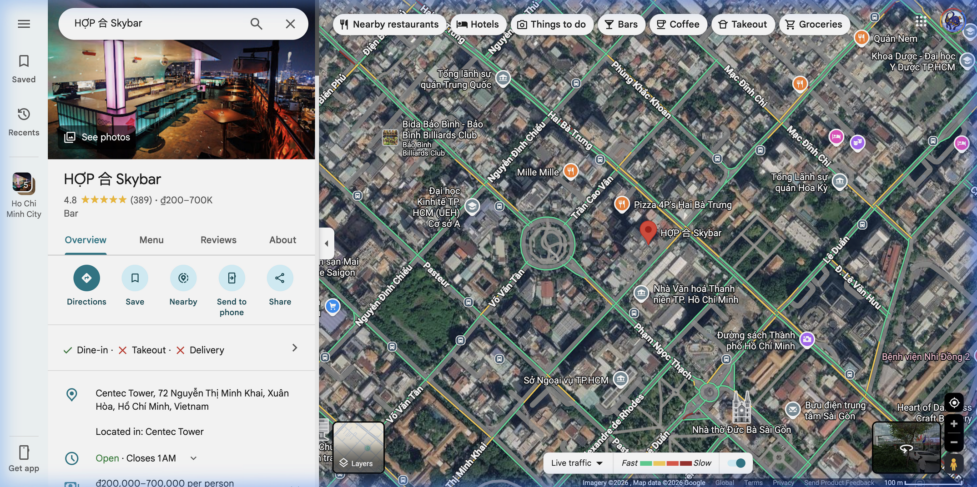This screenshot has height=487, width=977.
Task: Click the Street View pegman
Action: pyautogui.click(x=954, y=464)
